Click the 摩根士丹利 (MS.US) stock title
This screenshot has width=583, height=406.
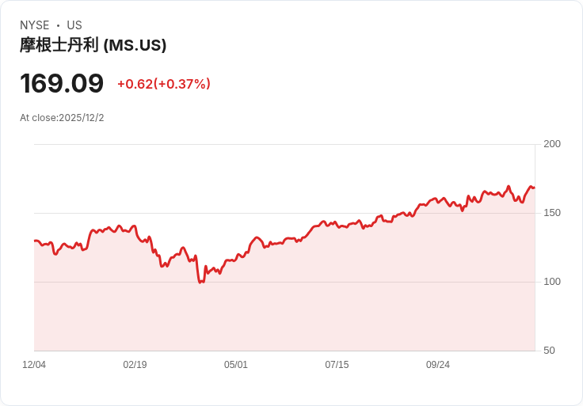pos(93,45)
